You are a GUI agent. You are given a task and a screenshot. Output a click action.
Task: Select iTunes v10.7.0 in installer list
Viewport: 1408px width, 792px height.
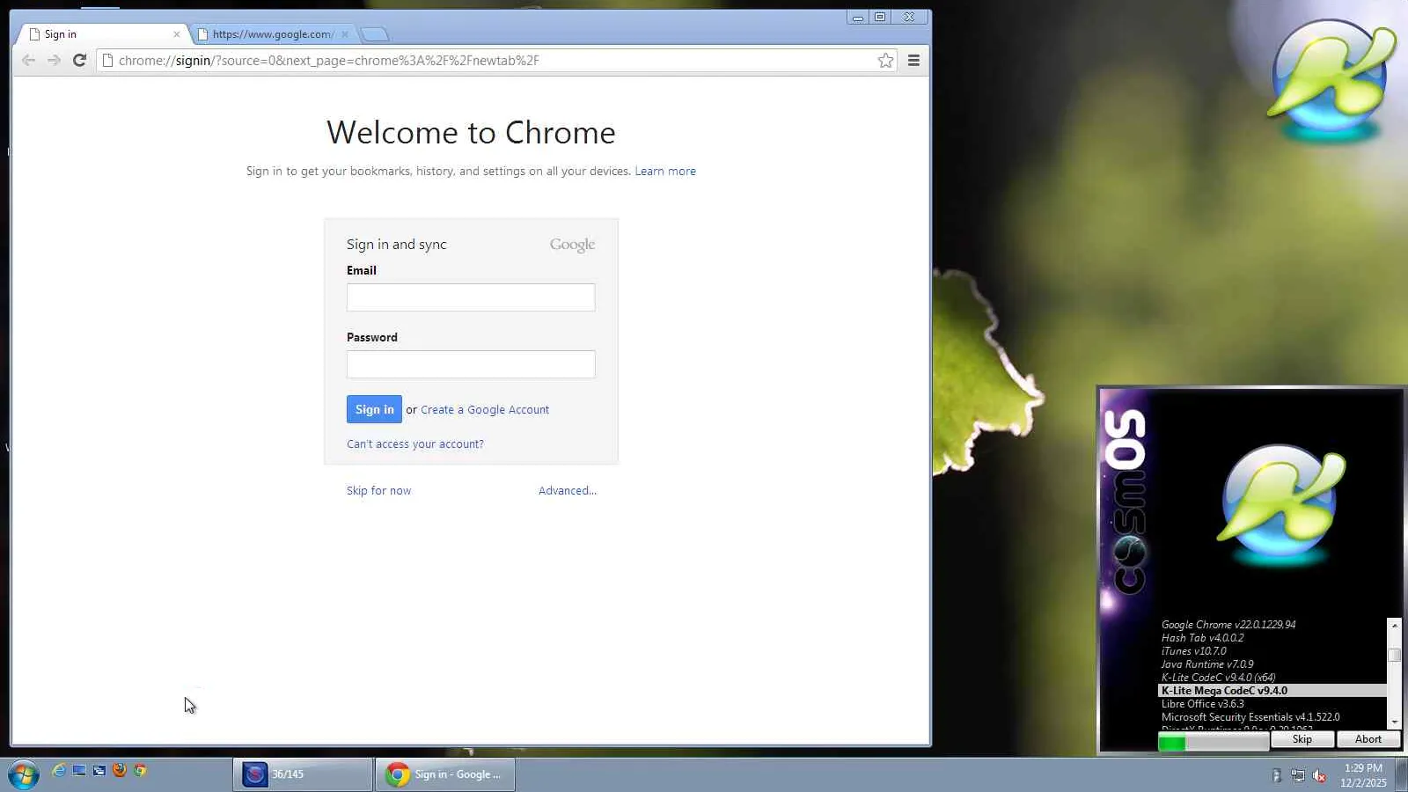click(x=1193, y=651)
